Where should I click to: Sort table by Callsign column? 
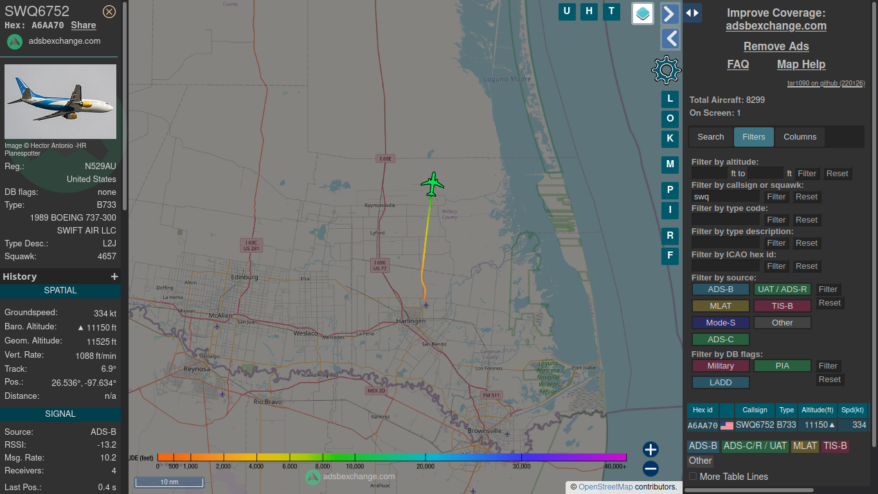(755, 410)
